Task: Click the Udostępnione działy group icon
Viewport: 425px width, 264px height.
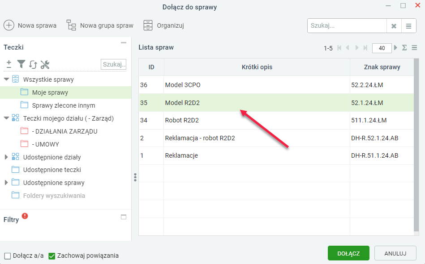Action: point(15,157)
